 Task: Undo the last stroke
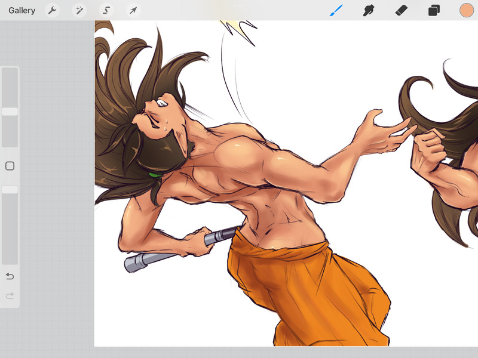coord(10,276)
